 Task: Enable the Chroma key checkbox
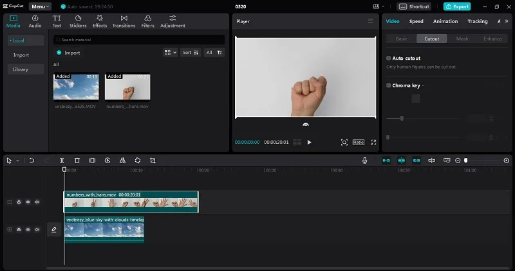point(389,85)
